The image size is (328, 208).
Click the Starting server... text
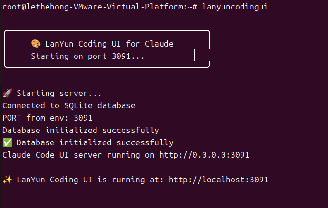(x=59, y=93)
